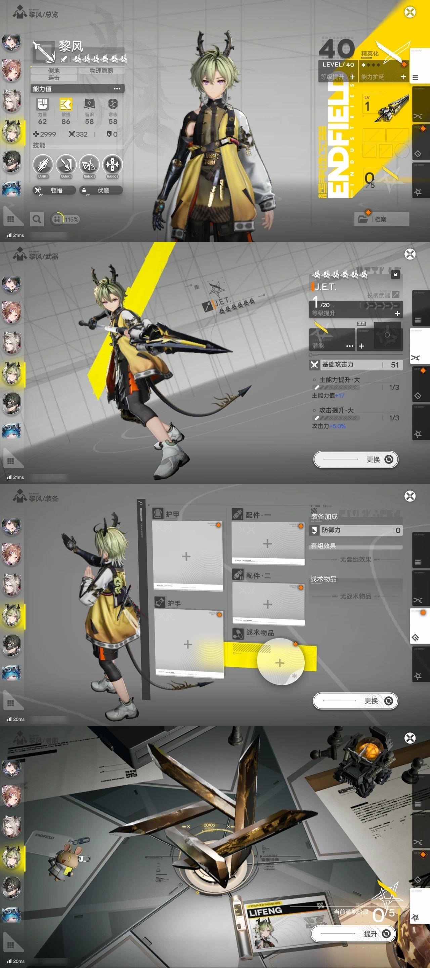Expand 能力值 details via the three dots
The image size is (430, 968).
117,89
